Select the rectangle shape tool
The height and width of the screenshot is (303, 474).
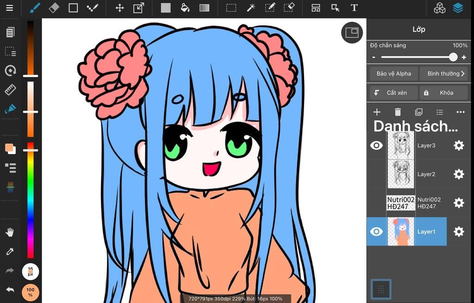tap(73, 8)
